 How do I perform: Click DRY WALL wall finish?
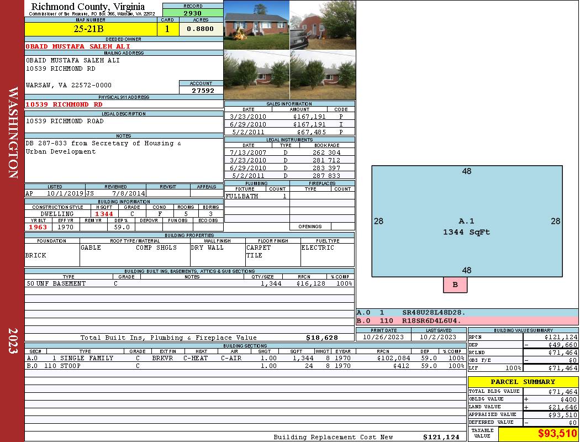click(207, 248)
